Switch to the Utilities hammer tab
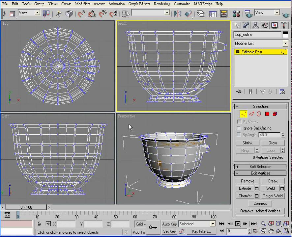 coord(284,25)
